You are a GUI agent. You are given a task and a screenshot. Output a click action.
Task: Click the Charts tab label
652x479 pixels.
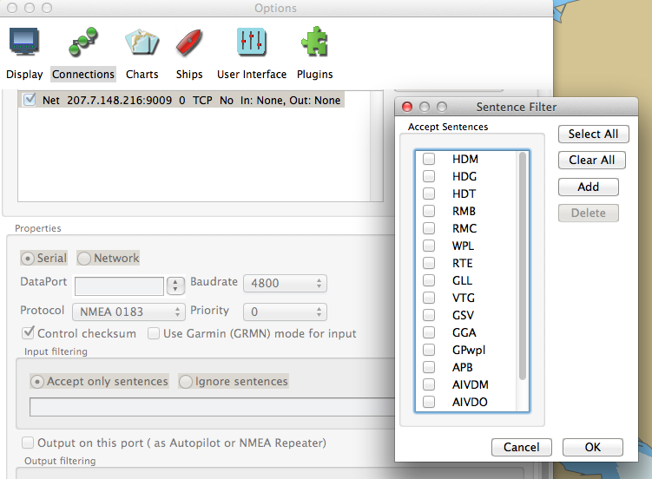point(142,75)
